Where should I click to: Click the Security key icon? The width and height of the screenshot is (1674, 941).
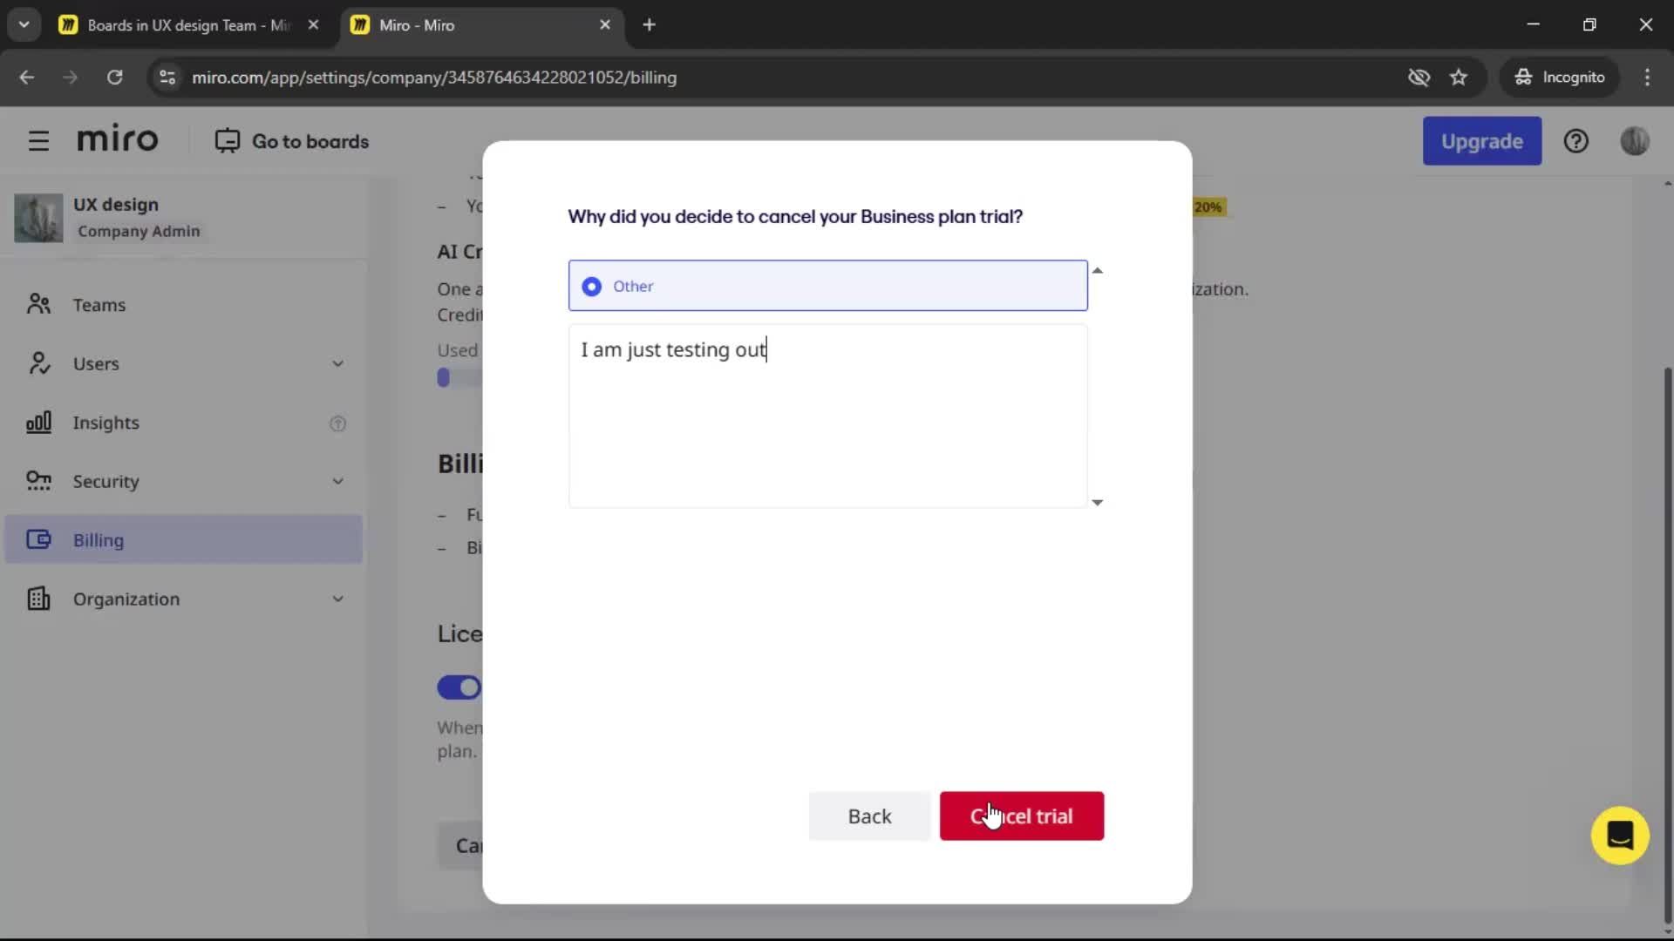pyautogui.click(x=38, y=481)
